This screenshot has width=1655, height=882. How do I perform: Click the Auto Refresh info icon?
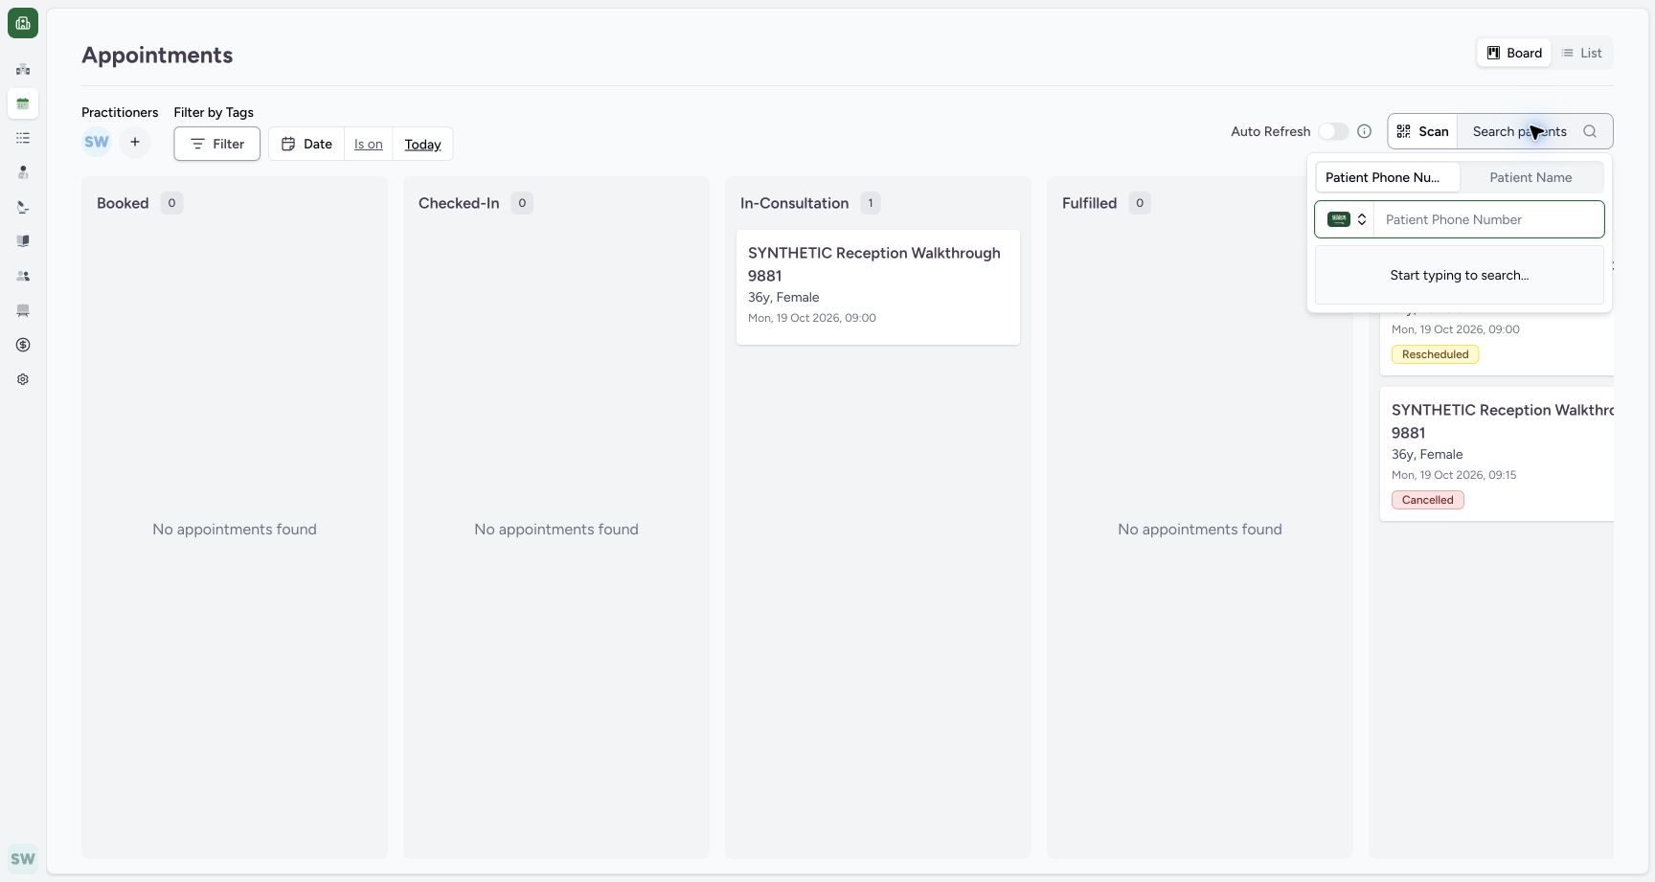(1364, 131)
